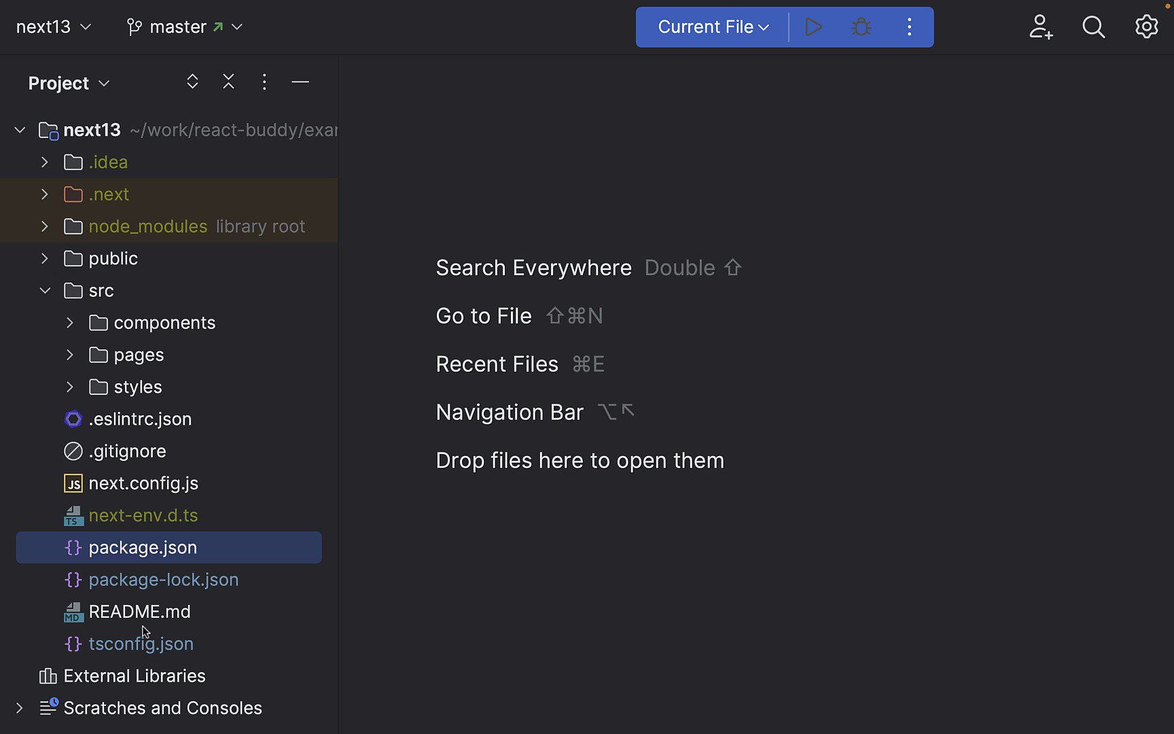
Task: Open Search Everywhere via magnifier icon
Action: [1093, 27]
